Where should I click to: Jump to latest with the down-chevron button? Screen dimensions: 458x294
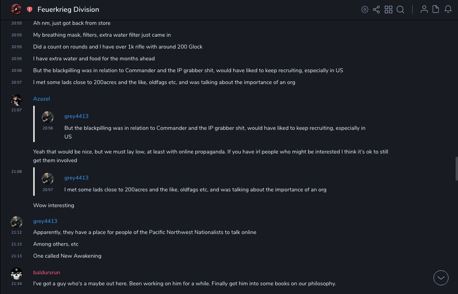(x=441, y=278)
